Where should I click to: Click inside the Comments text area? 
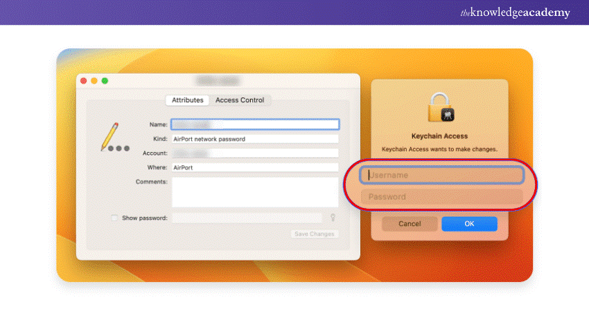(x=254, y=192)
